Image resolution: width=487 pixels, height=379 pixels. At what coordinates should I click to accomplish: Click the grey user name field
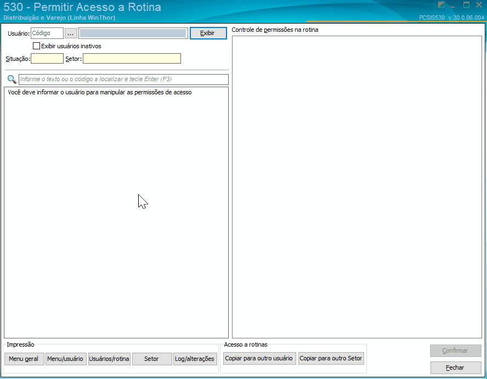pyautogui.click(x=133, y=33)
